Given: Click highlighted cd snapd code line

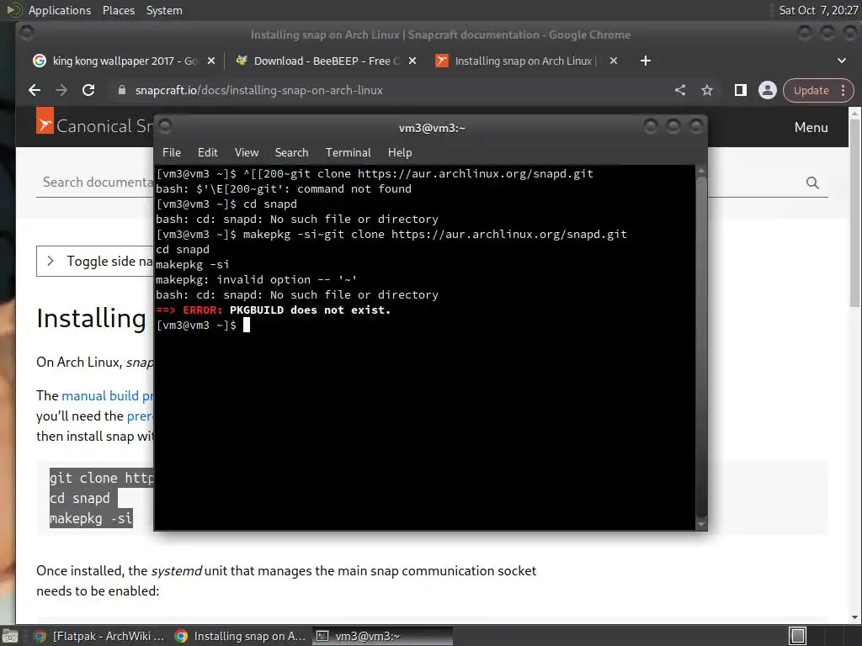Looking at the screenshot, I should pyautogui.click(x=80, y=498).
